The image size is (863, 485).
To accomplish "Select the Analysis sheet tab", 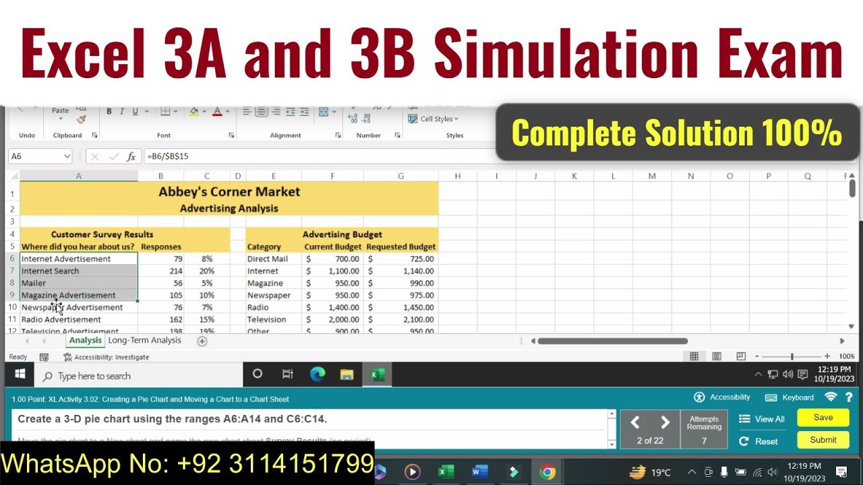I will click(x=85, y=341).
